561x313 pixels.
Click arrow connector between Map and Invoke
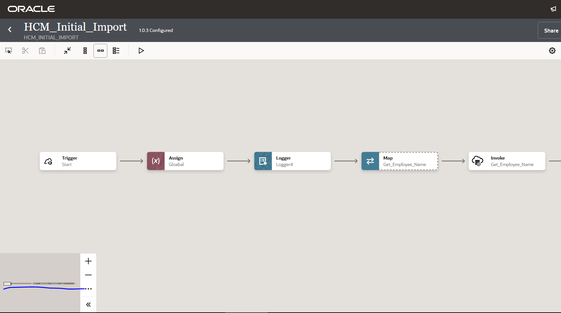click(453, 161)
